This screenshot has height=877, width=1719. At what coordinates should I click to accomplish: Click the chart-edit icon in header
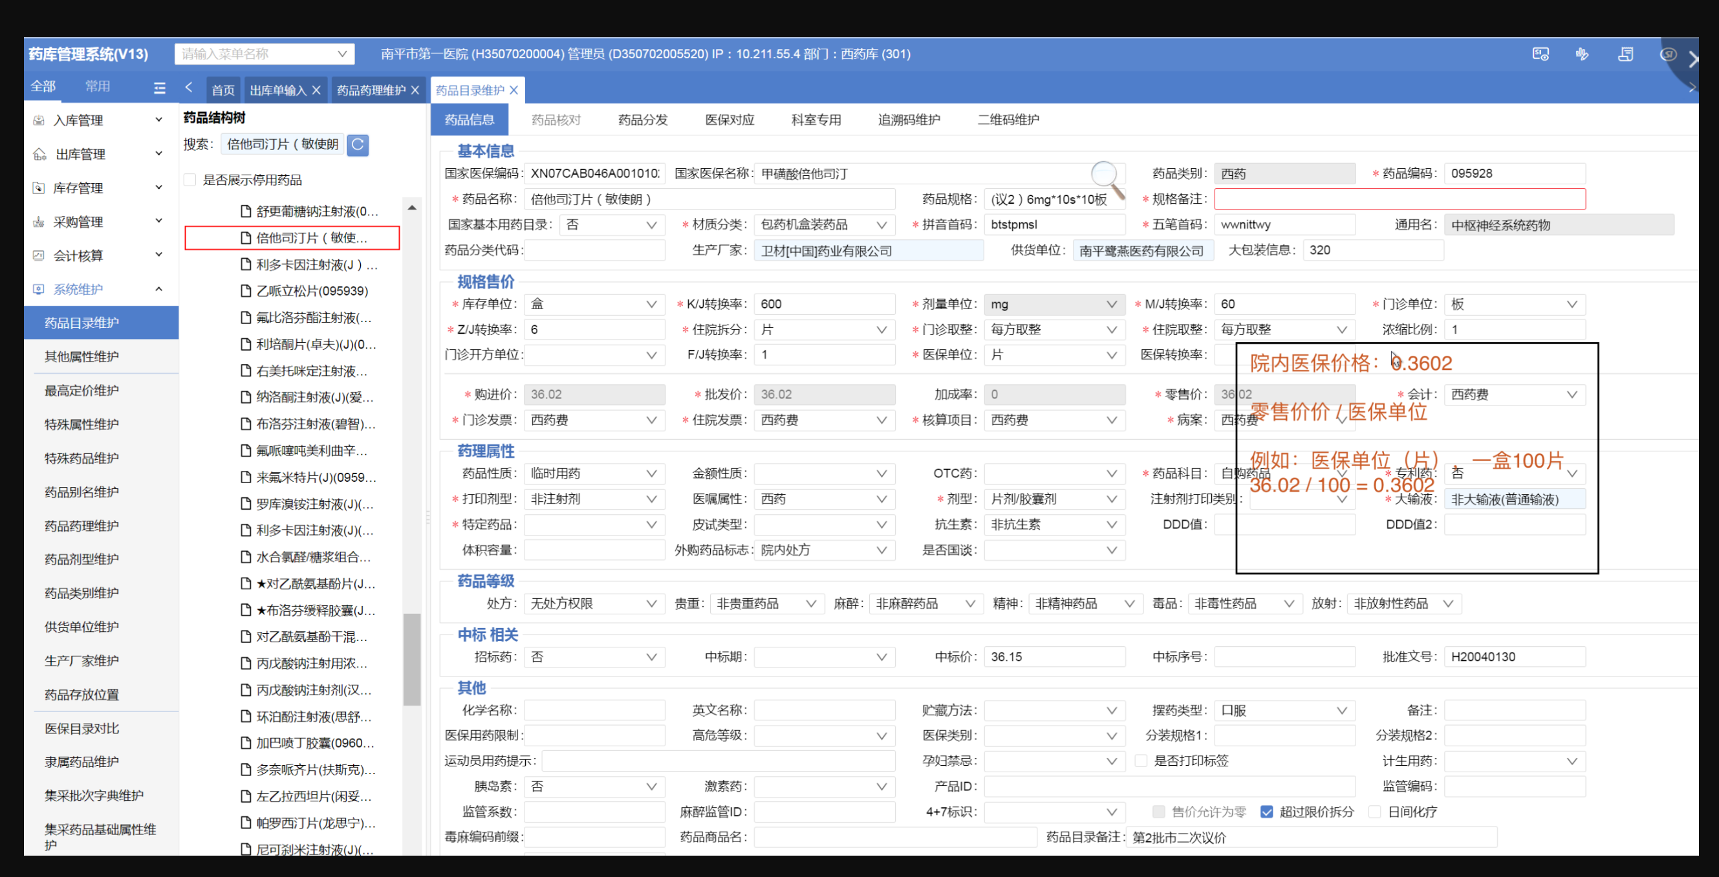(x=1582, y=54)
